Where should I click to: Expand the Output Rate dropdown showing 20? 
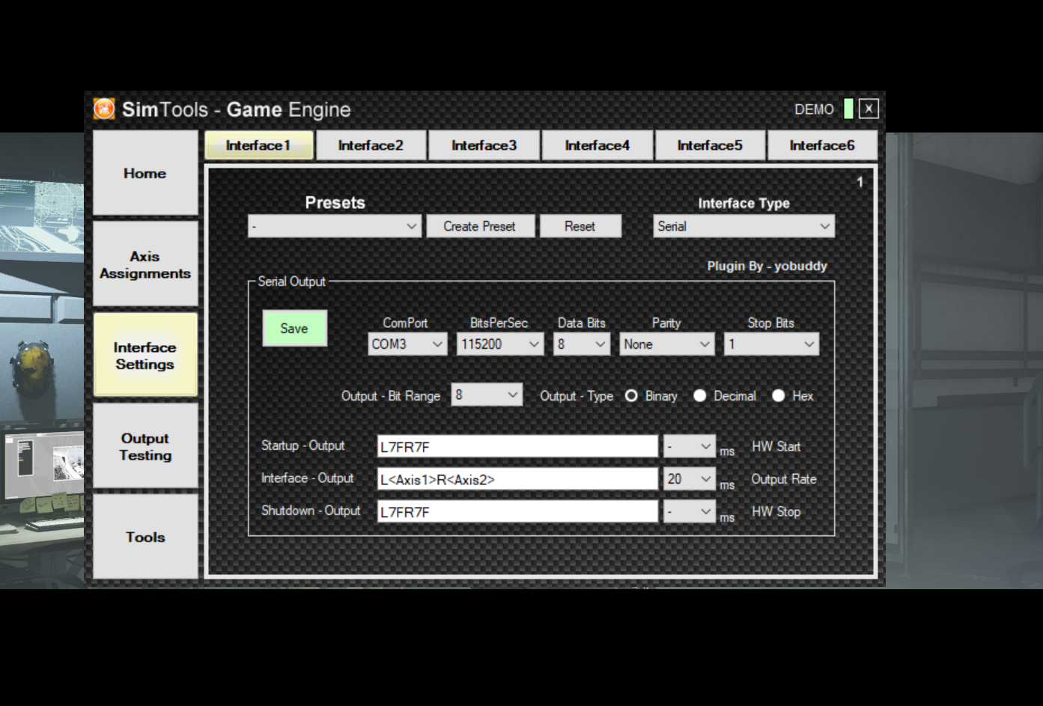(690, 479)
